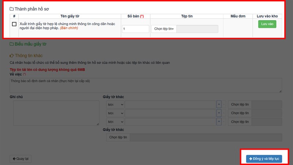Click the (Bản chính) orange label
The height and width of the screenshot is (165, 293).
coord(69,28)
